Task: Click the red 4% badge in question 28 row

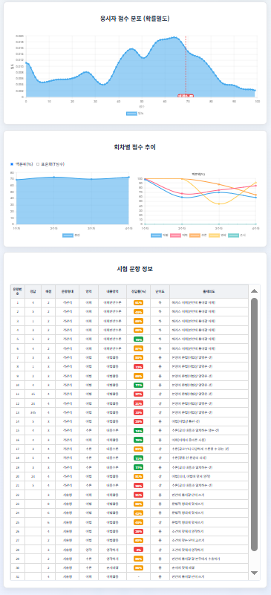Action: tap(138, 550)
